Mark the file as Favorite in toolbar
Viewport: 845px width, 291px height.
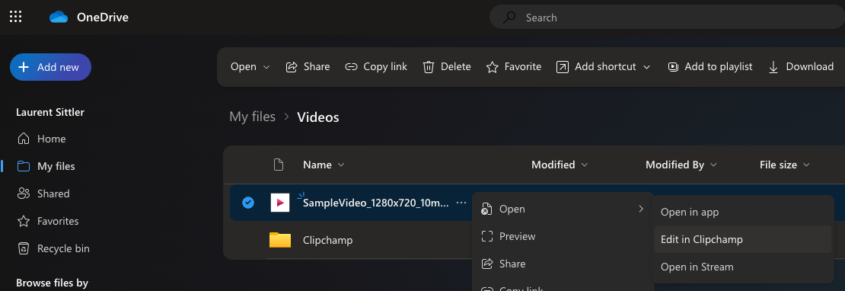coord(514,66)
